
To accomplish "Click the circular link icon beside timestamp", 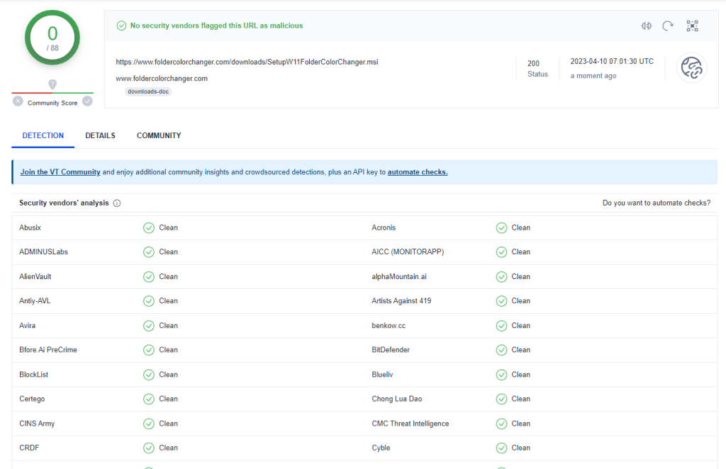I will [691, 68].
